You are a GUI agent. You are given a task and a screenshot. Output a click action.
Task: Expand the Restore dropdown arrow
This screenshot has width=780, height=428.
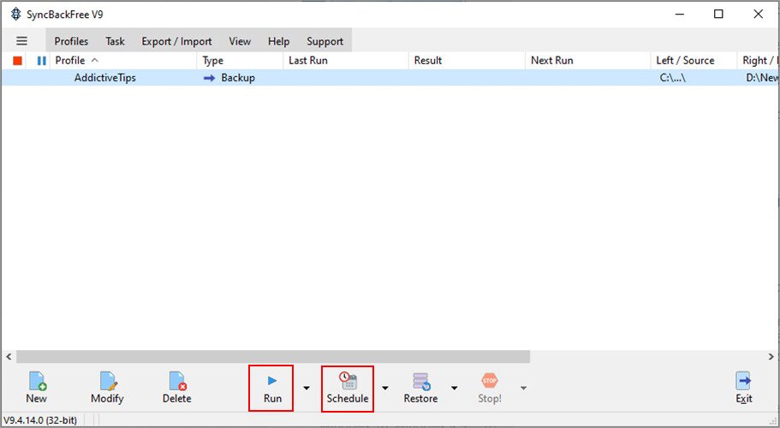tap(454, 389)
